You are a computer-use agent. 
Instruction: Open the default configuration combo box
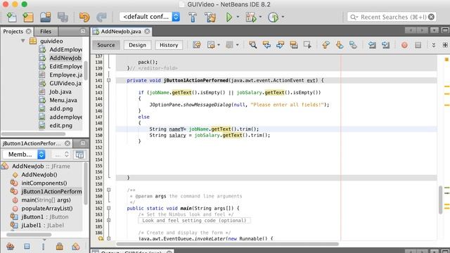150,17
